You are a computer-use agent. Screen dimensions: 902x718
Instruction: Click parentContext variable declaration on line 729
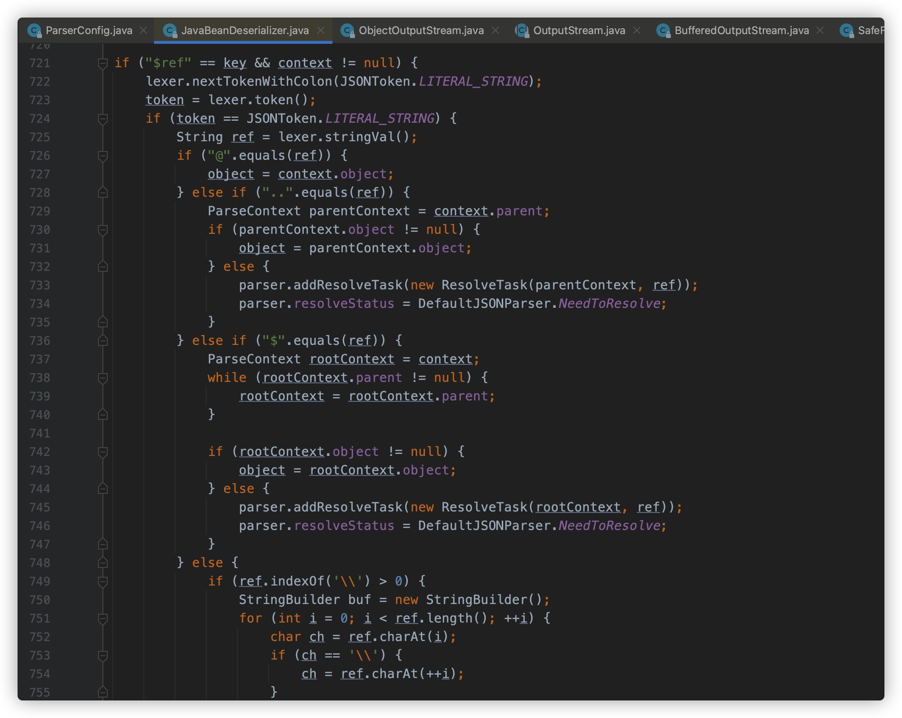pyautogui.click(x=359, y=211)
